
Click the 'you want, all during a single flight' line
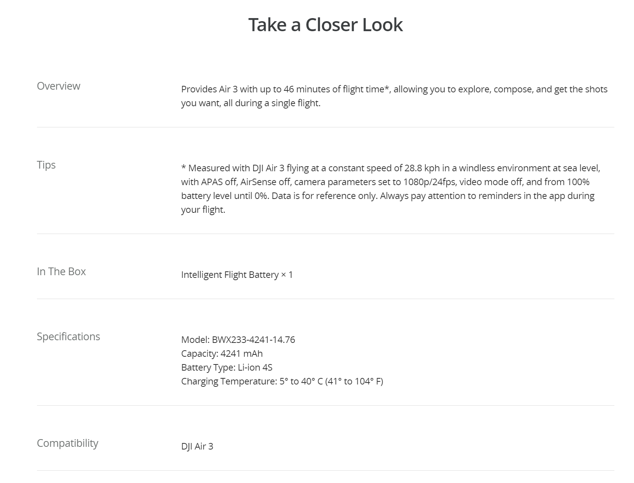251,103
